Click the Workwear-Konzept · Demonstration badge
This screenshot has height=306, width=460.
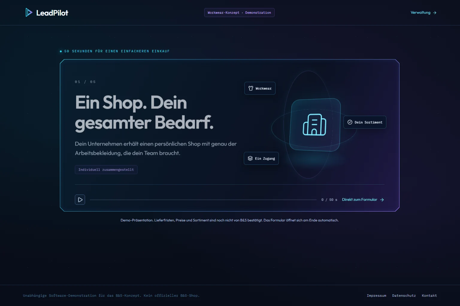239,13
